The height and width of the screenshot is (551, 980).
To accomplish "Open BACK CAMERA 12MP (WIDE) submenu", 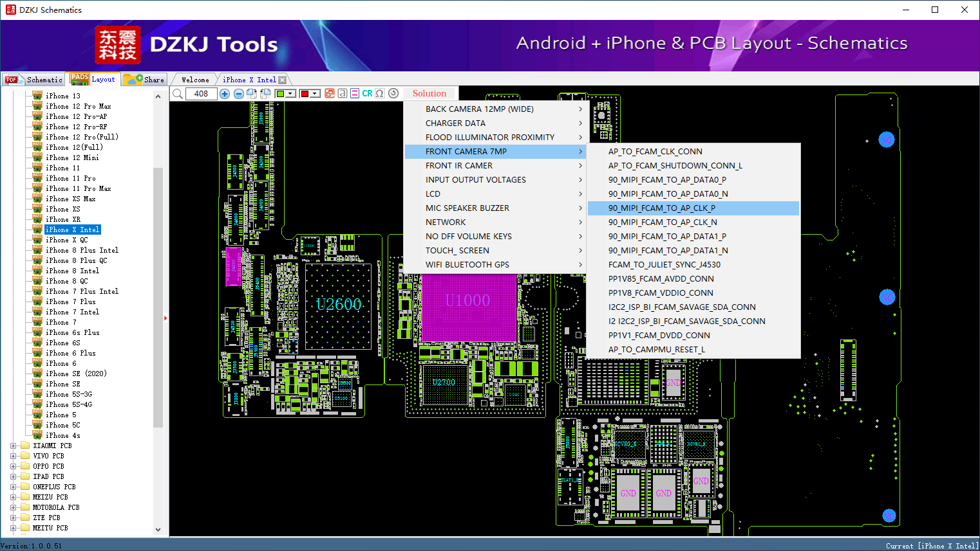I will (495, 109).
